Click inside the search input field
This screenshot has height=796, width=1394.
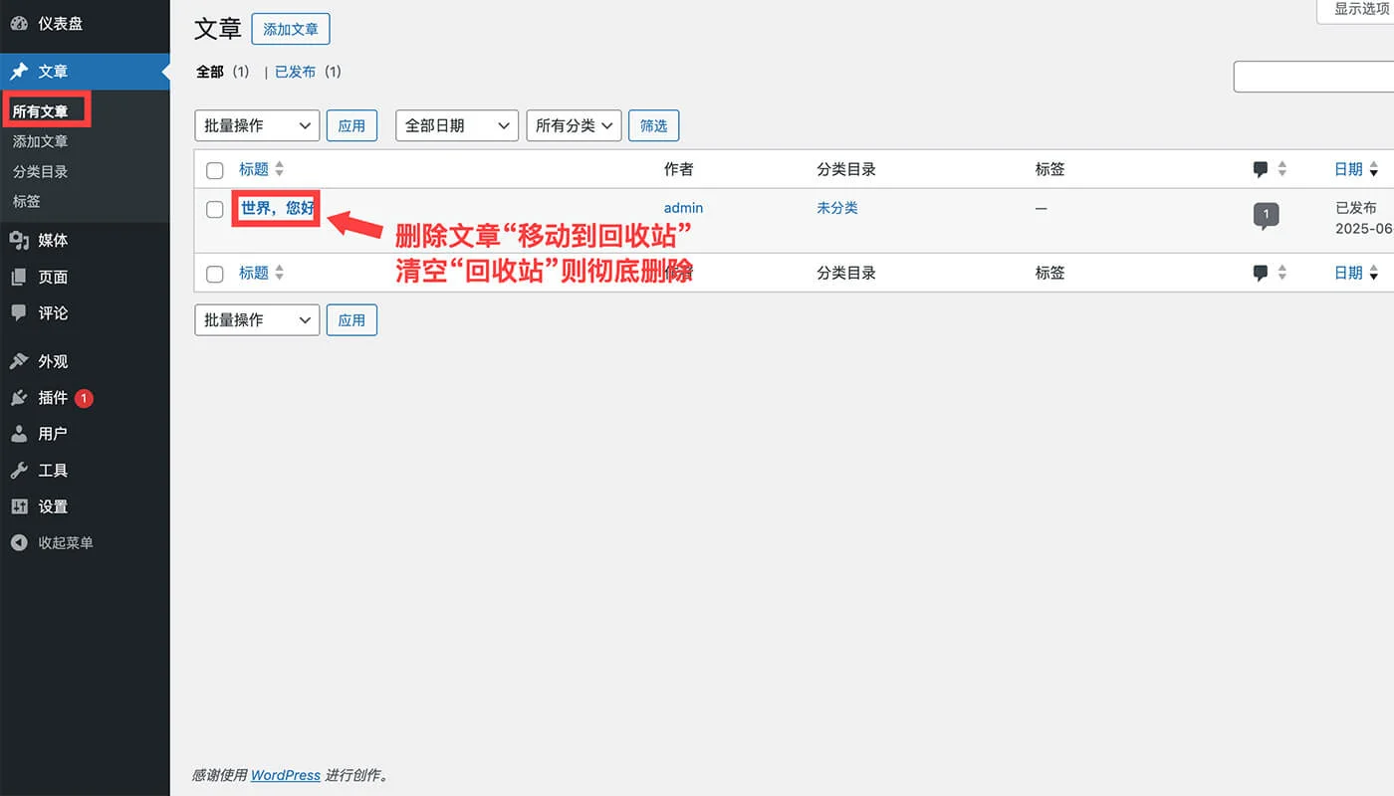coord(1314,77)
